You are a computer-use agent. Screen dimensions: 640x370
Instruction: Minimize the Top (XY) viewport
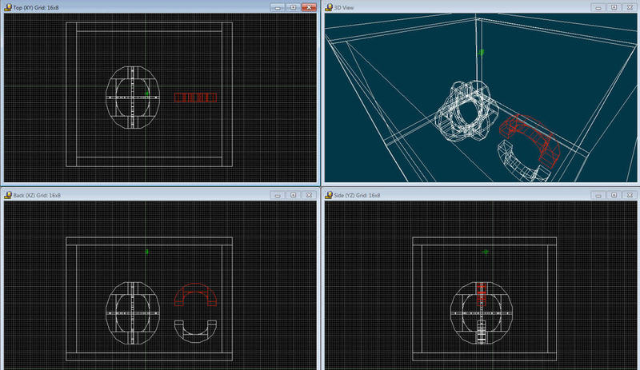tap(277, 6)
